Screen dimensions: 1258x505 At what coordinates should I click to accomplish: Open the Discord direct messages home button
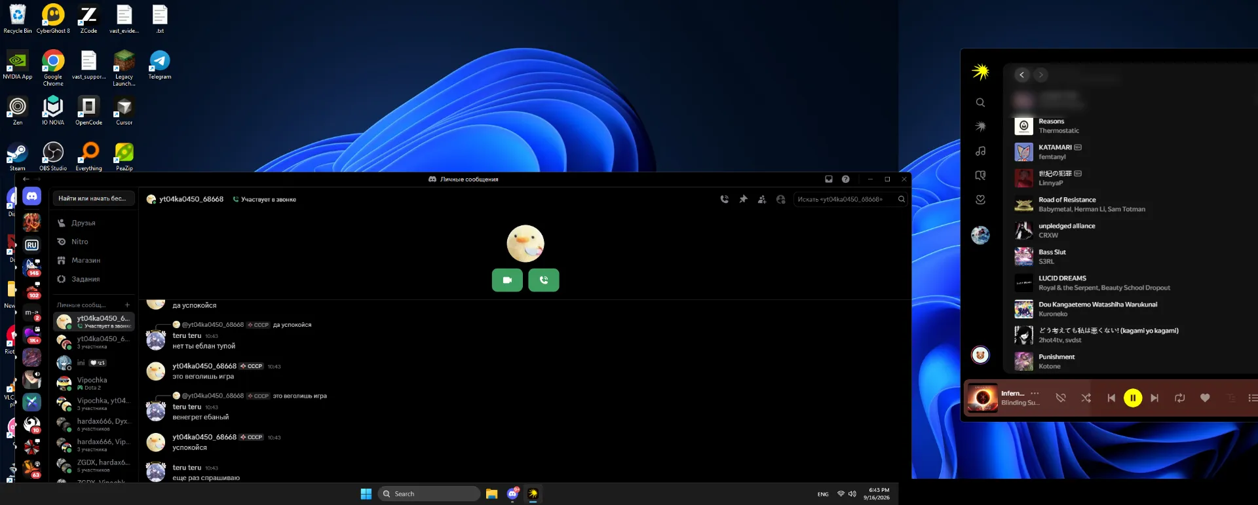point(31,196)
